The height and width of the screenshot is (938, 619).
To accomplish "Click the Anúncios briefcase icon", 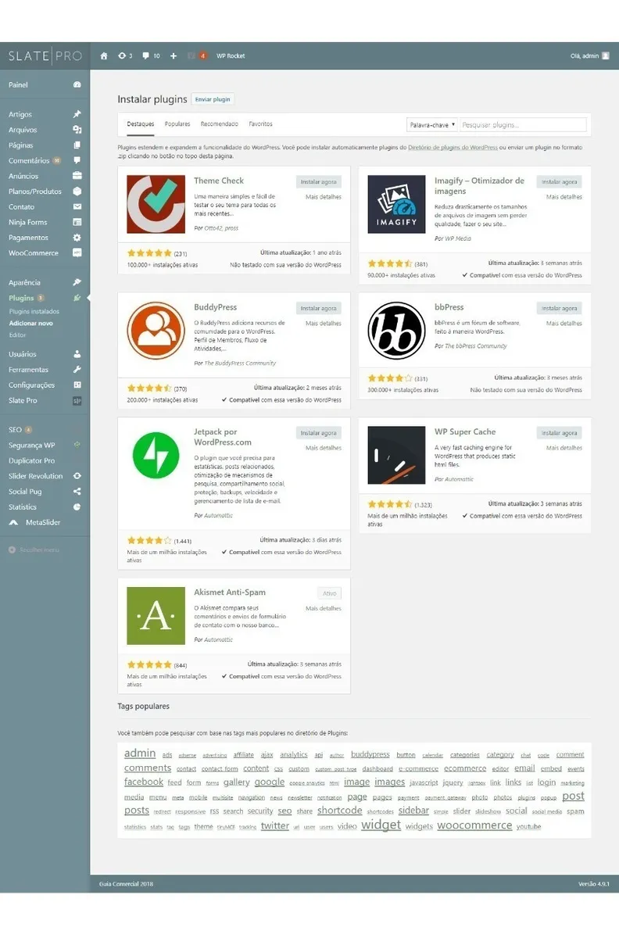I will click(x=77, y=176).
